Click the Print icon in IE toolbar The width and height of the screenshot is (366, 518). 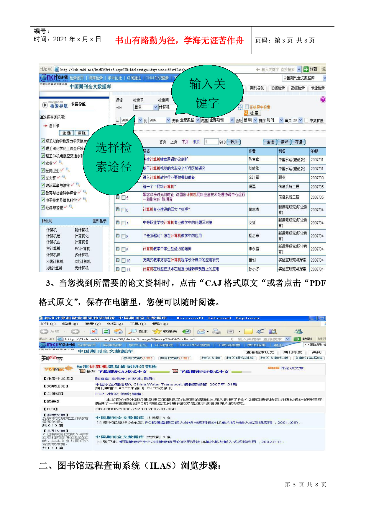click(x=216, y=331)
